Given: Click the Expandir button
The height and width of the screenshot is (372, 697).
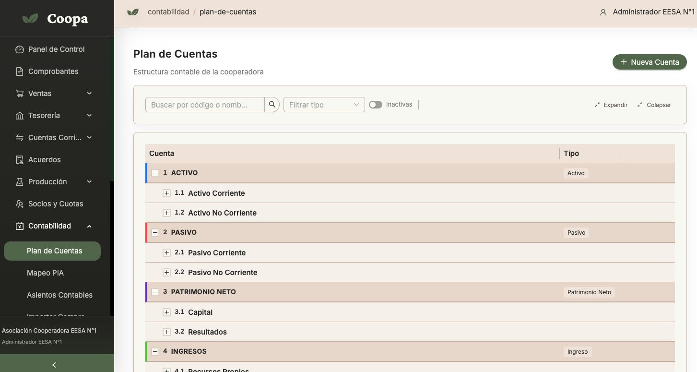Looking at the screenshot, I should pyautogui.click(x=611, y=105).
